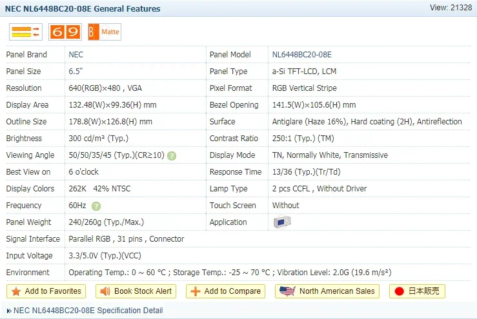
Task: Click the Lamp Type label
Action: [x=228, y=189]
